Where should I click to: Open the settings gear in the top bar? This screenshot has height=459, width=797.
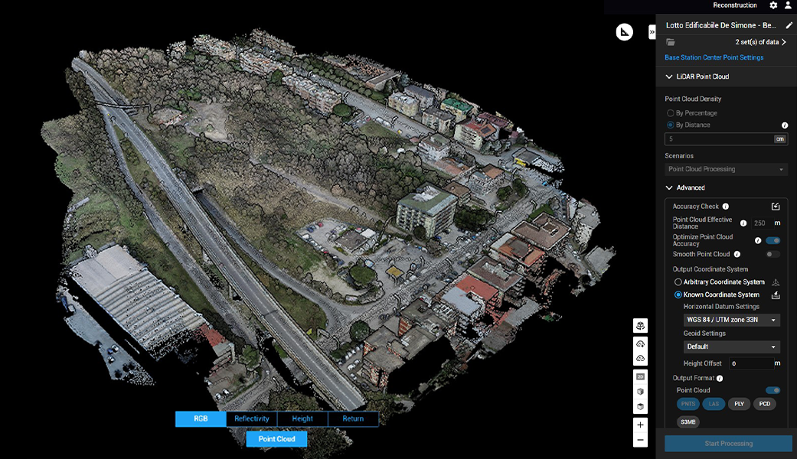774,5
